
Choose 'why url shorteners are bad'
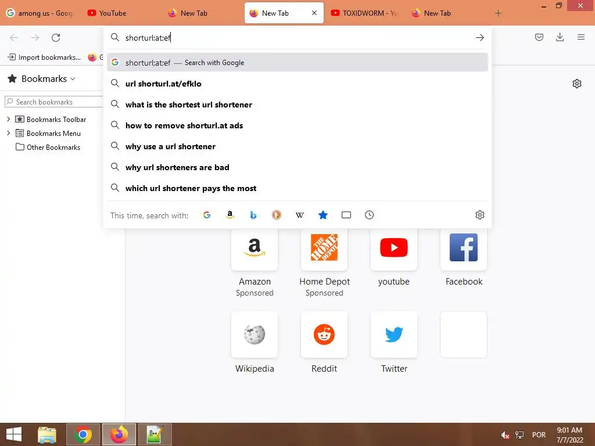point(297,167)
